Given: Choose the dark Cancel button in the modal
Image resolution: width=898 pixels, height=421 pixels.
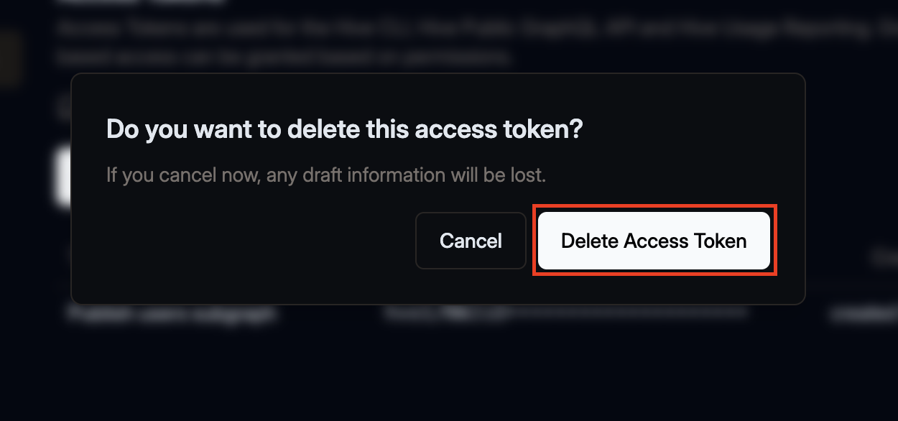Looking at the screenshot, I should coord(471,241).
